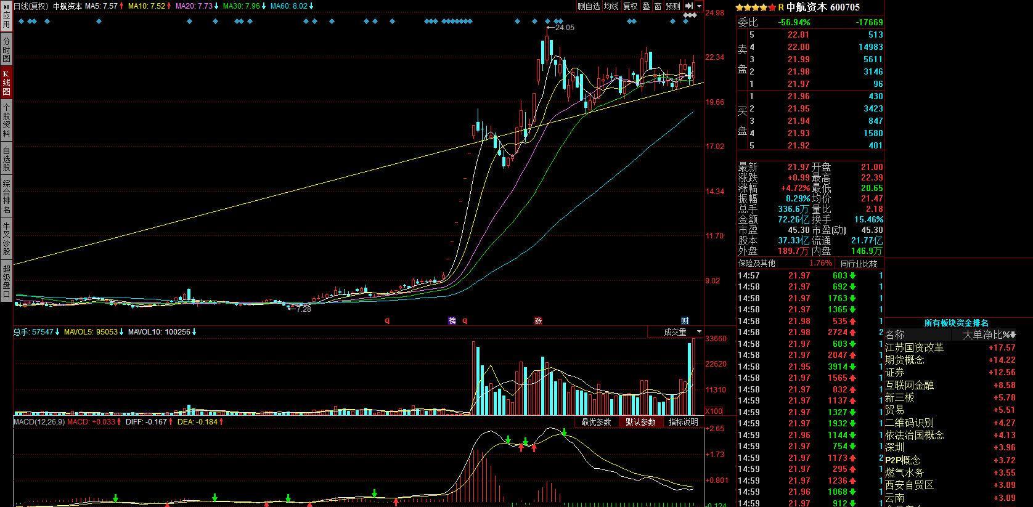Select the 新三板 sector row
This screenshot has height=507, width=1033.
click(951, 398)
